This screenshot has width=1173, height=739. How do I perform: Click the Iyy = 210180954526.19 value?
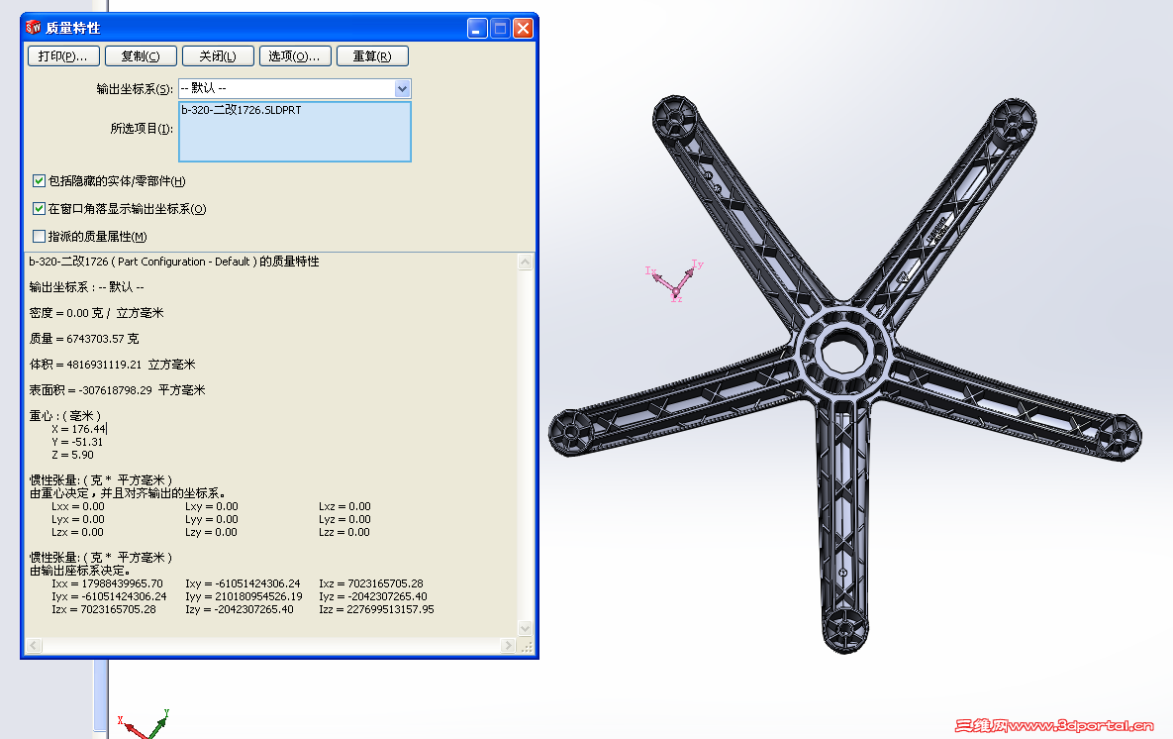(x=244, y=596)
